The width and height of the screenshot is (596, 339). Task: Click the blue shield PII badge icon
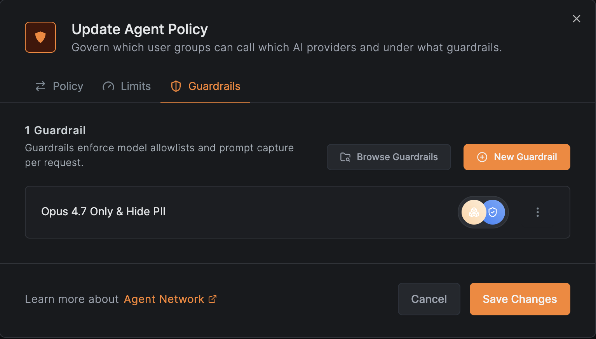coord(493,212)
